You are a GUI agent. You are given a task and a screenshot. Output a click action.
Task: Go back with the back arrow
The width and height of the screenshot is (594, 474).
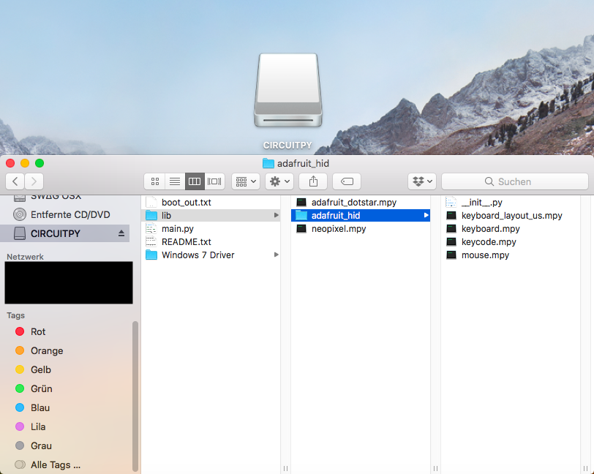pos(15,181)
